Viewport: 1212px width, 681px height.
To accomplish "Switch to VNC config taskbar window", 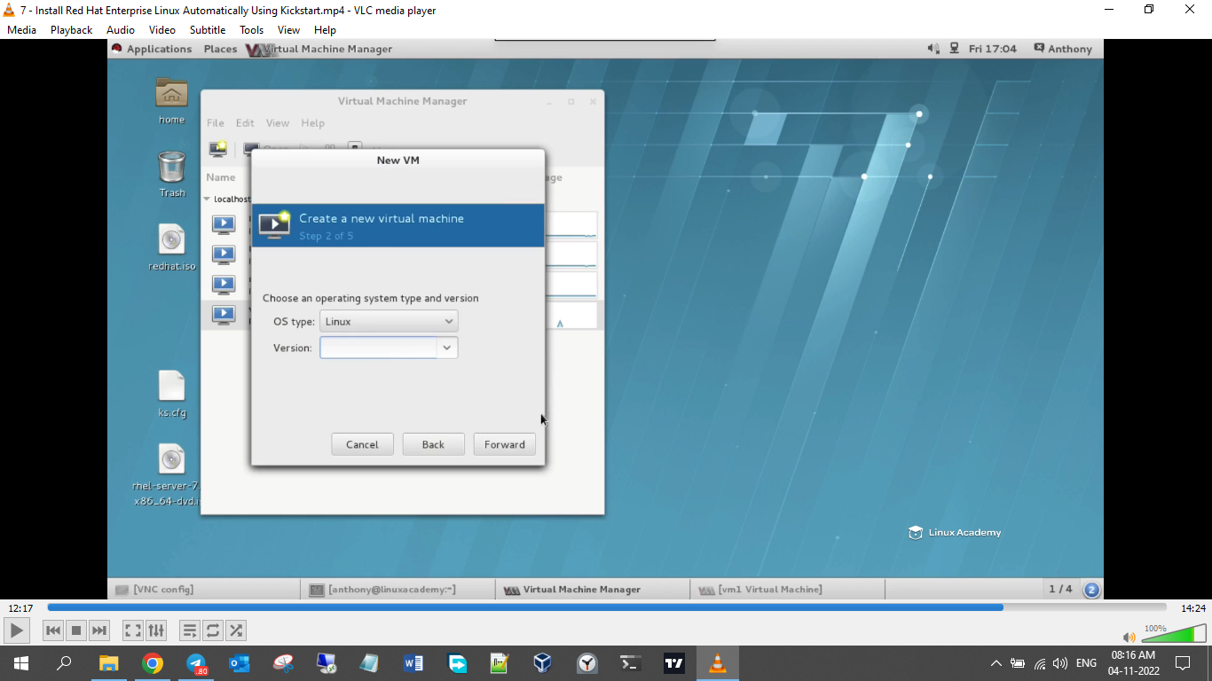I will pyautogui.click(x=205, y=589).
